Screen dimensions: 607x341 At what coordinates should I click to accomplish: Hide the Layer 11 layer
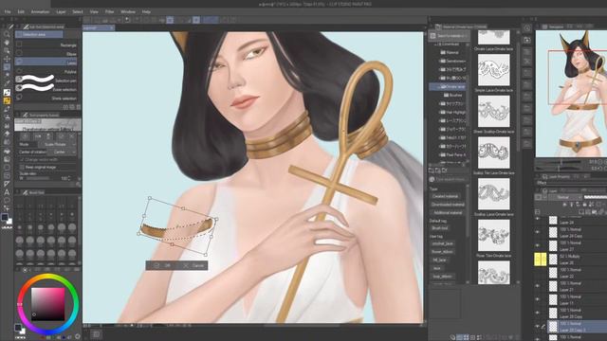click(x=538, y=299)
